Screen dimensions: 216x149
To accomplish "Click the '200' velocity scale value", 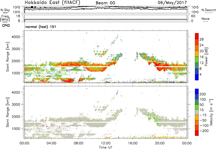I will [203, 94].
